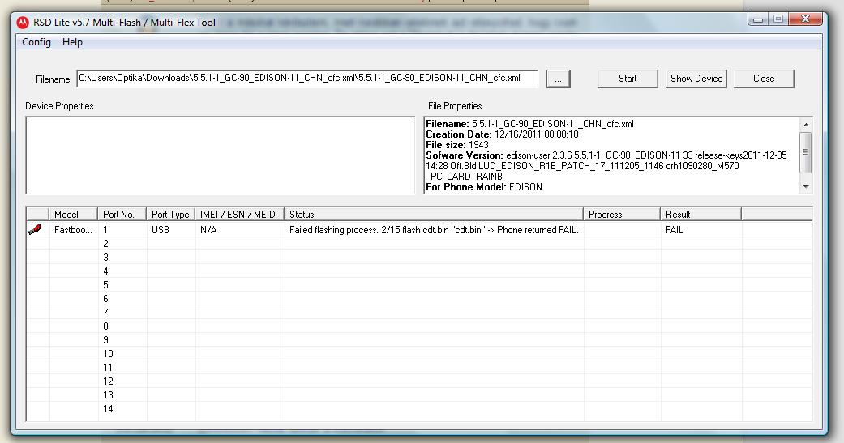844x443 pixels.
Task: Select port number 12 row
Action: pyautogui.click(x=419, y=381)
